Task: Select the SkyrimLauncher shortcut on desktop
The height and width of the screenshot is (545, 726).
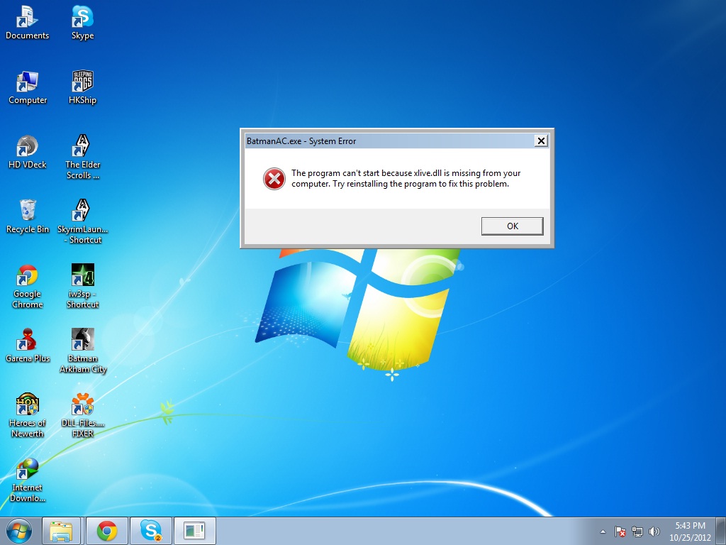Action: pos(83,211)
